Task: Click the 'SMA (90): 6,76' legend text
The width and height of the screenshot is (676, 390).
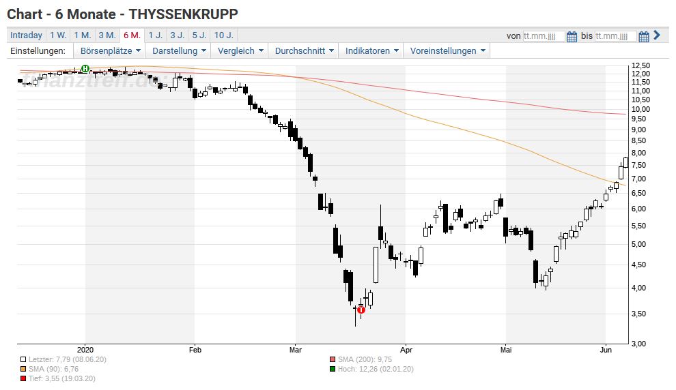Action: point(53,369)
